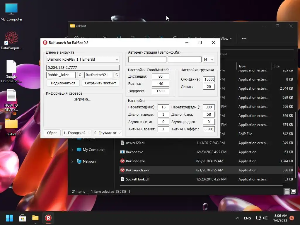Click rakbot folder icon in title bar

73,26
